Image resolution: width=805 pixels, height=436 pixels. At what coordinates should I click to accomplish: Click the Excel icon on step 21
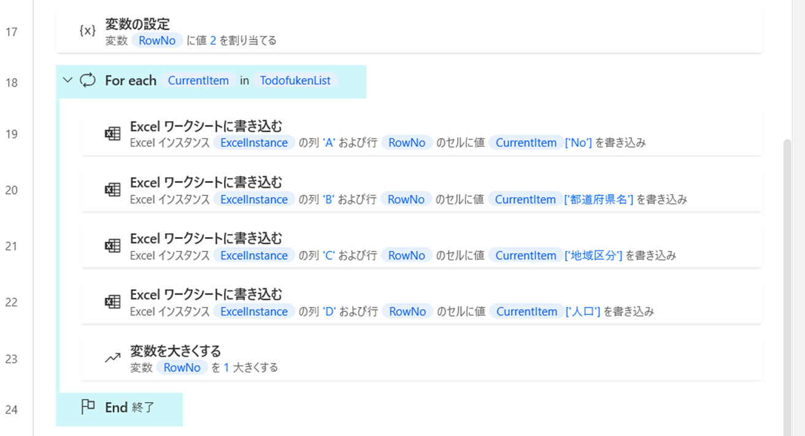[113, 246]
